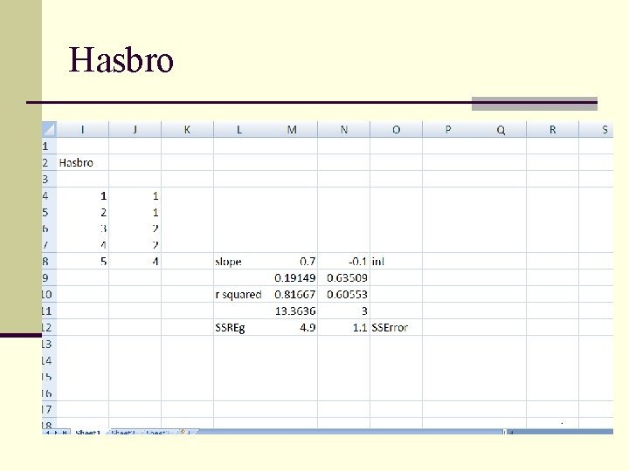Select column J header
This screenshot has width=629, height=471.
[135, 129]
